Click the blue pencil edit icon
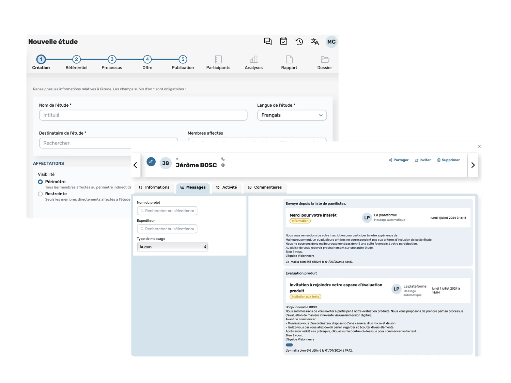511x383 pixels. [151, 162]
